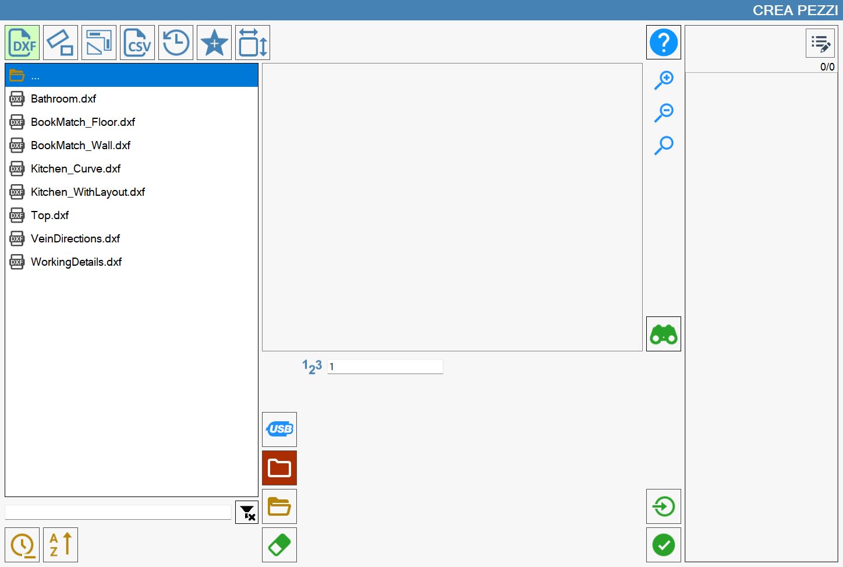Image resolution: width=843 pixels, height=567 pixels.
Task: Click the dimensions resize icon
Action: [253, 43]
